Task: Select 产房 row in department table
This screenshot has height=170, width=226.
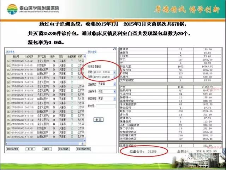Action: [170, 87]
